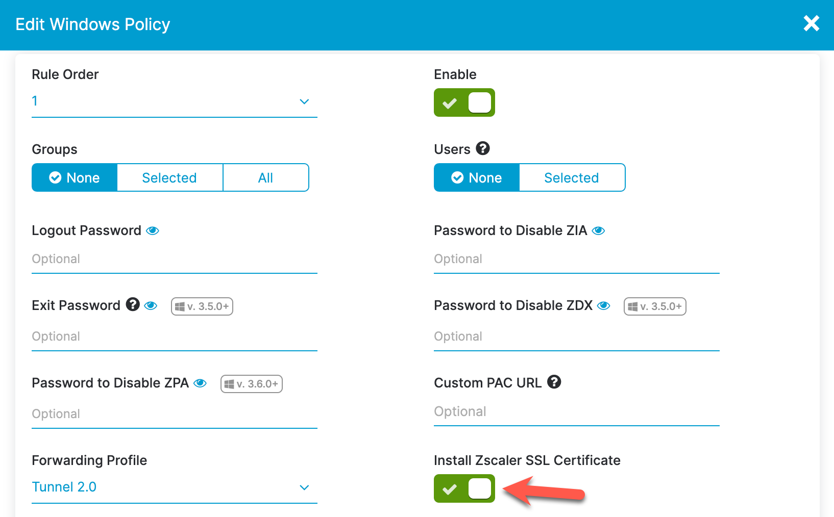This screenshot has height=517, width=834.
Task: Click the Custom PAC URL input field
Action: [576, 411]
